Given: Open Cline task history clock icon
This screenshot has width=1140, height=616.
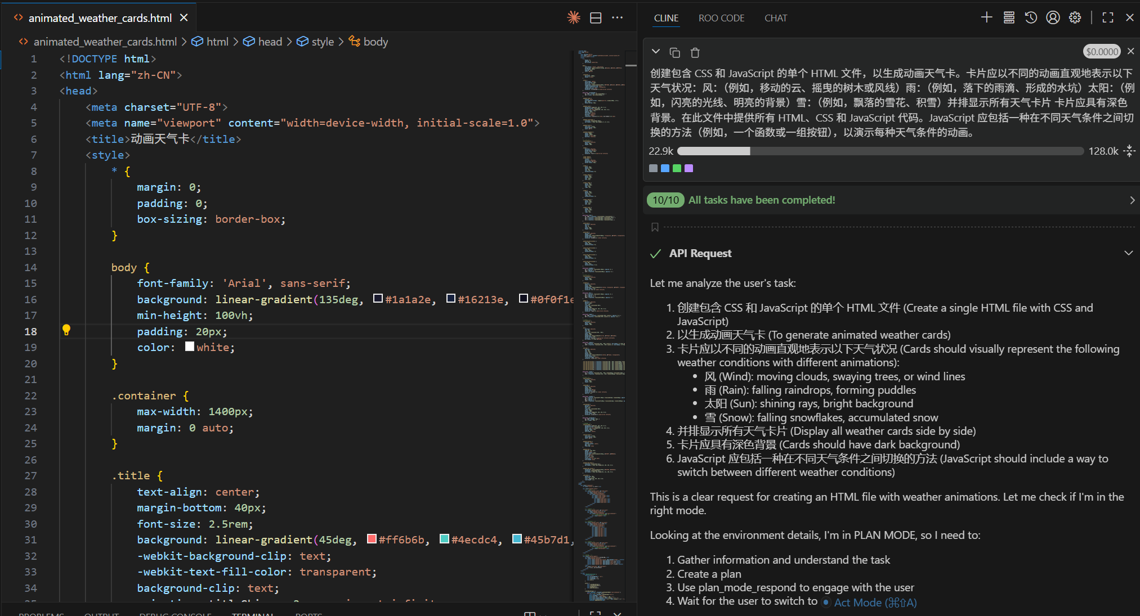Looking at the screenshot, I should pos(1031,17).
